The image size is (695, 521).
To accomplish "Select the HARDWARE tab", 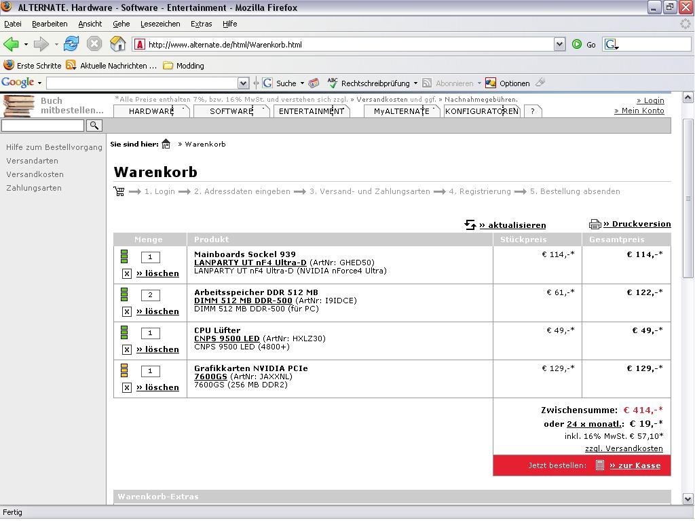I will (151, 111).
